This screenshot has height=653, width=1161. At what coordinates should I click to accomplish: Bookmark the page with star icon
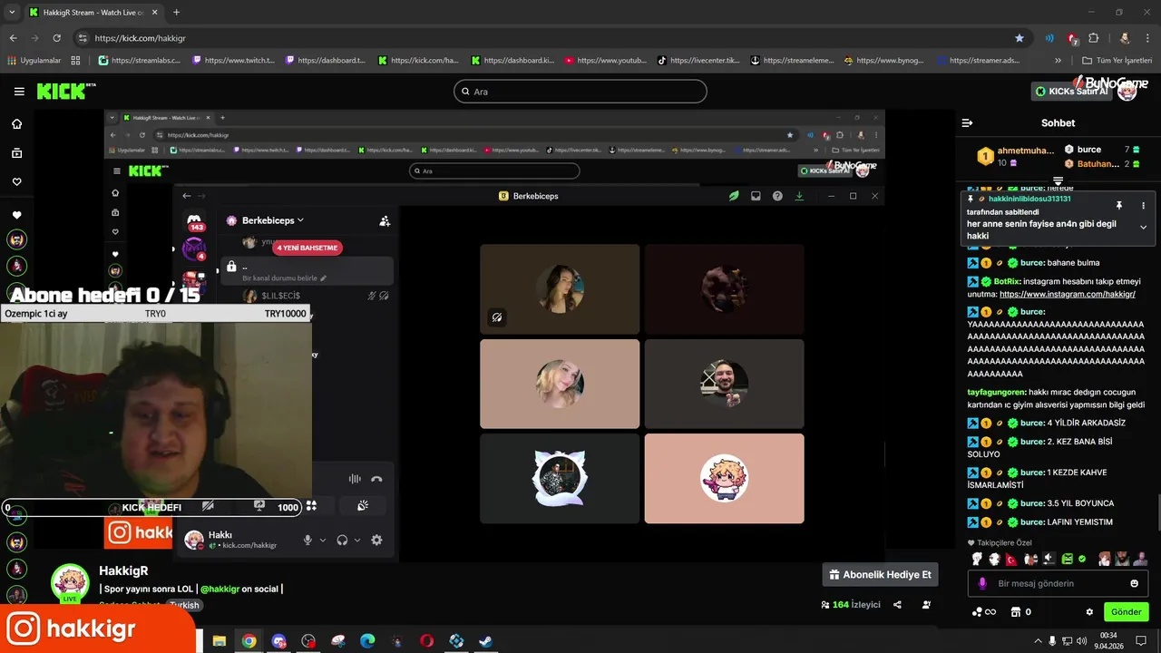pos(1020,38)
